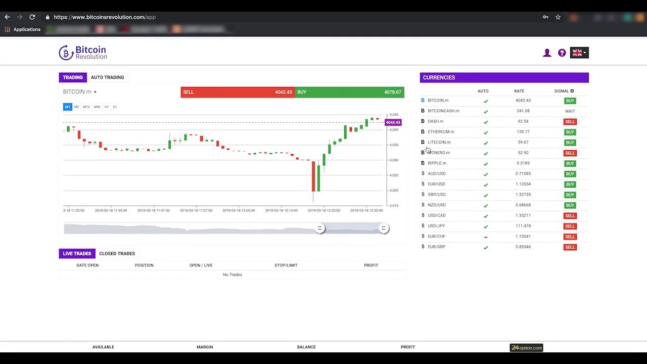Click the CURRENCIES panel header

504,77
